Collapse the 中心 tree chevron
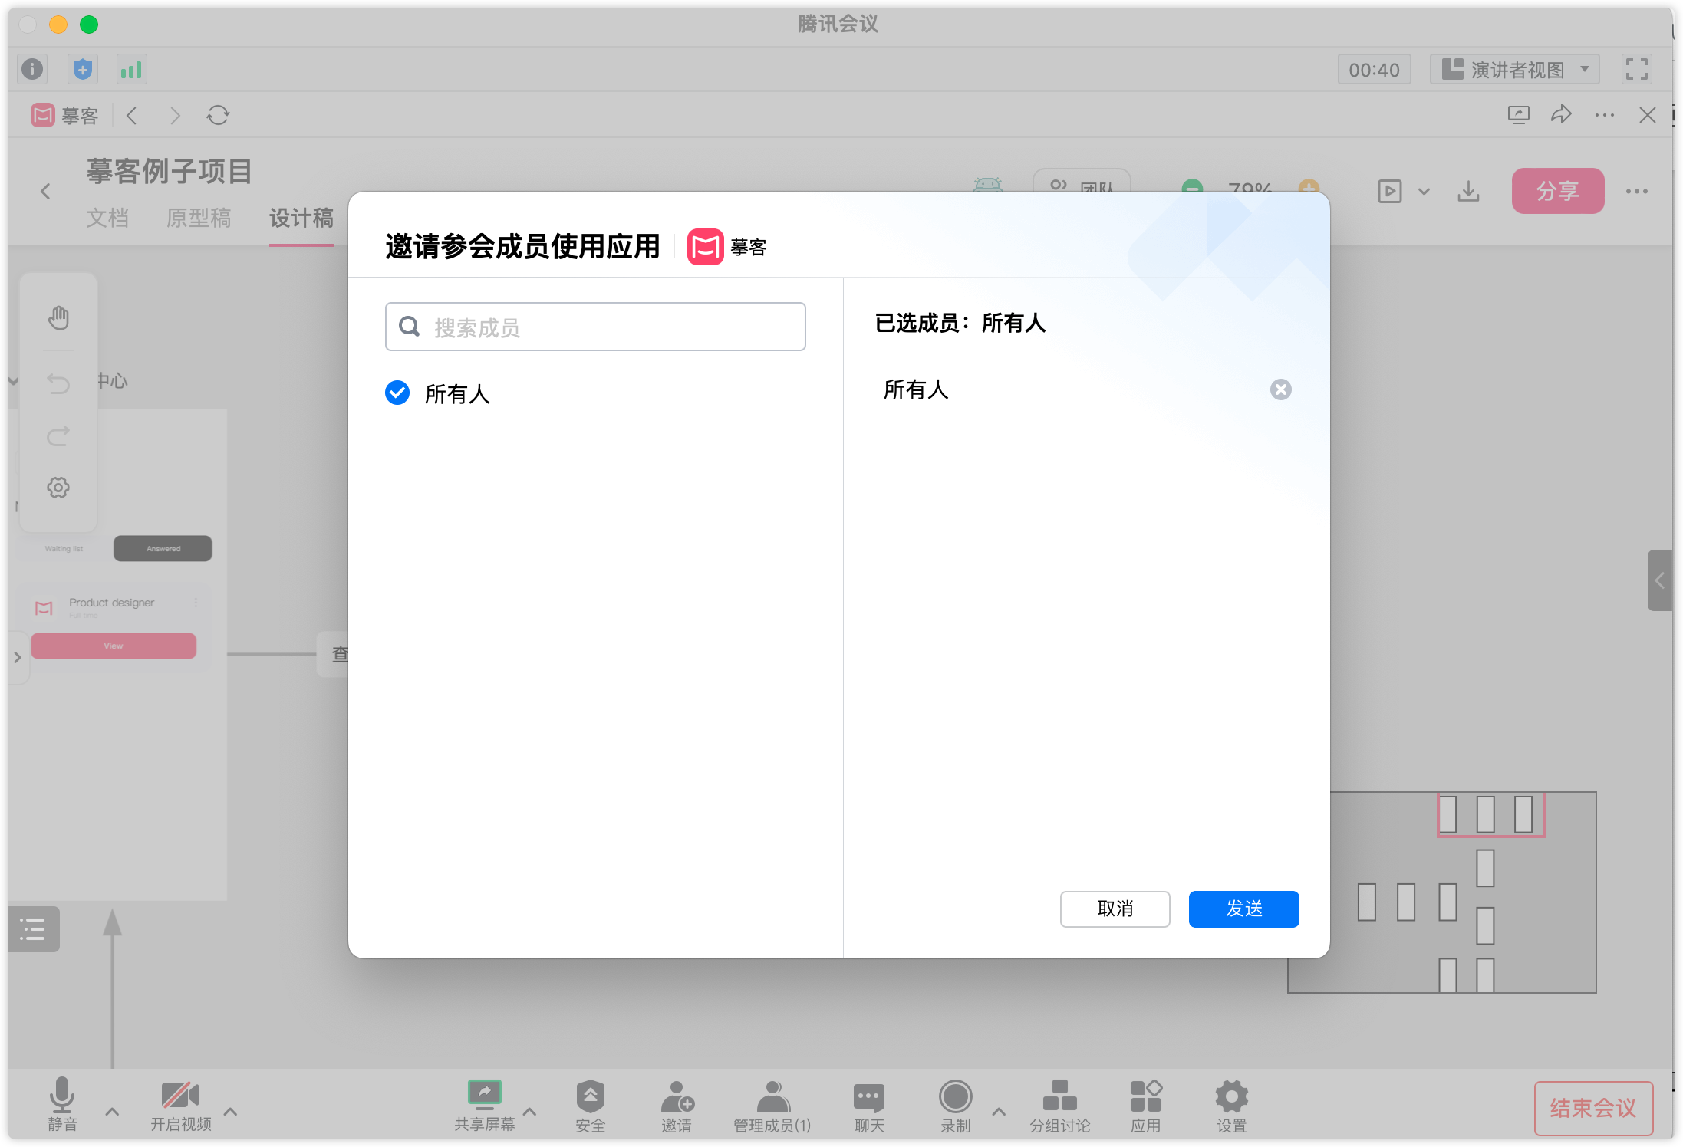This screenshot has height=1147, width=1683. (x=13, y=381)
